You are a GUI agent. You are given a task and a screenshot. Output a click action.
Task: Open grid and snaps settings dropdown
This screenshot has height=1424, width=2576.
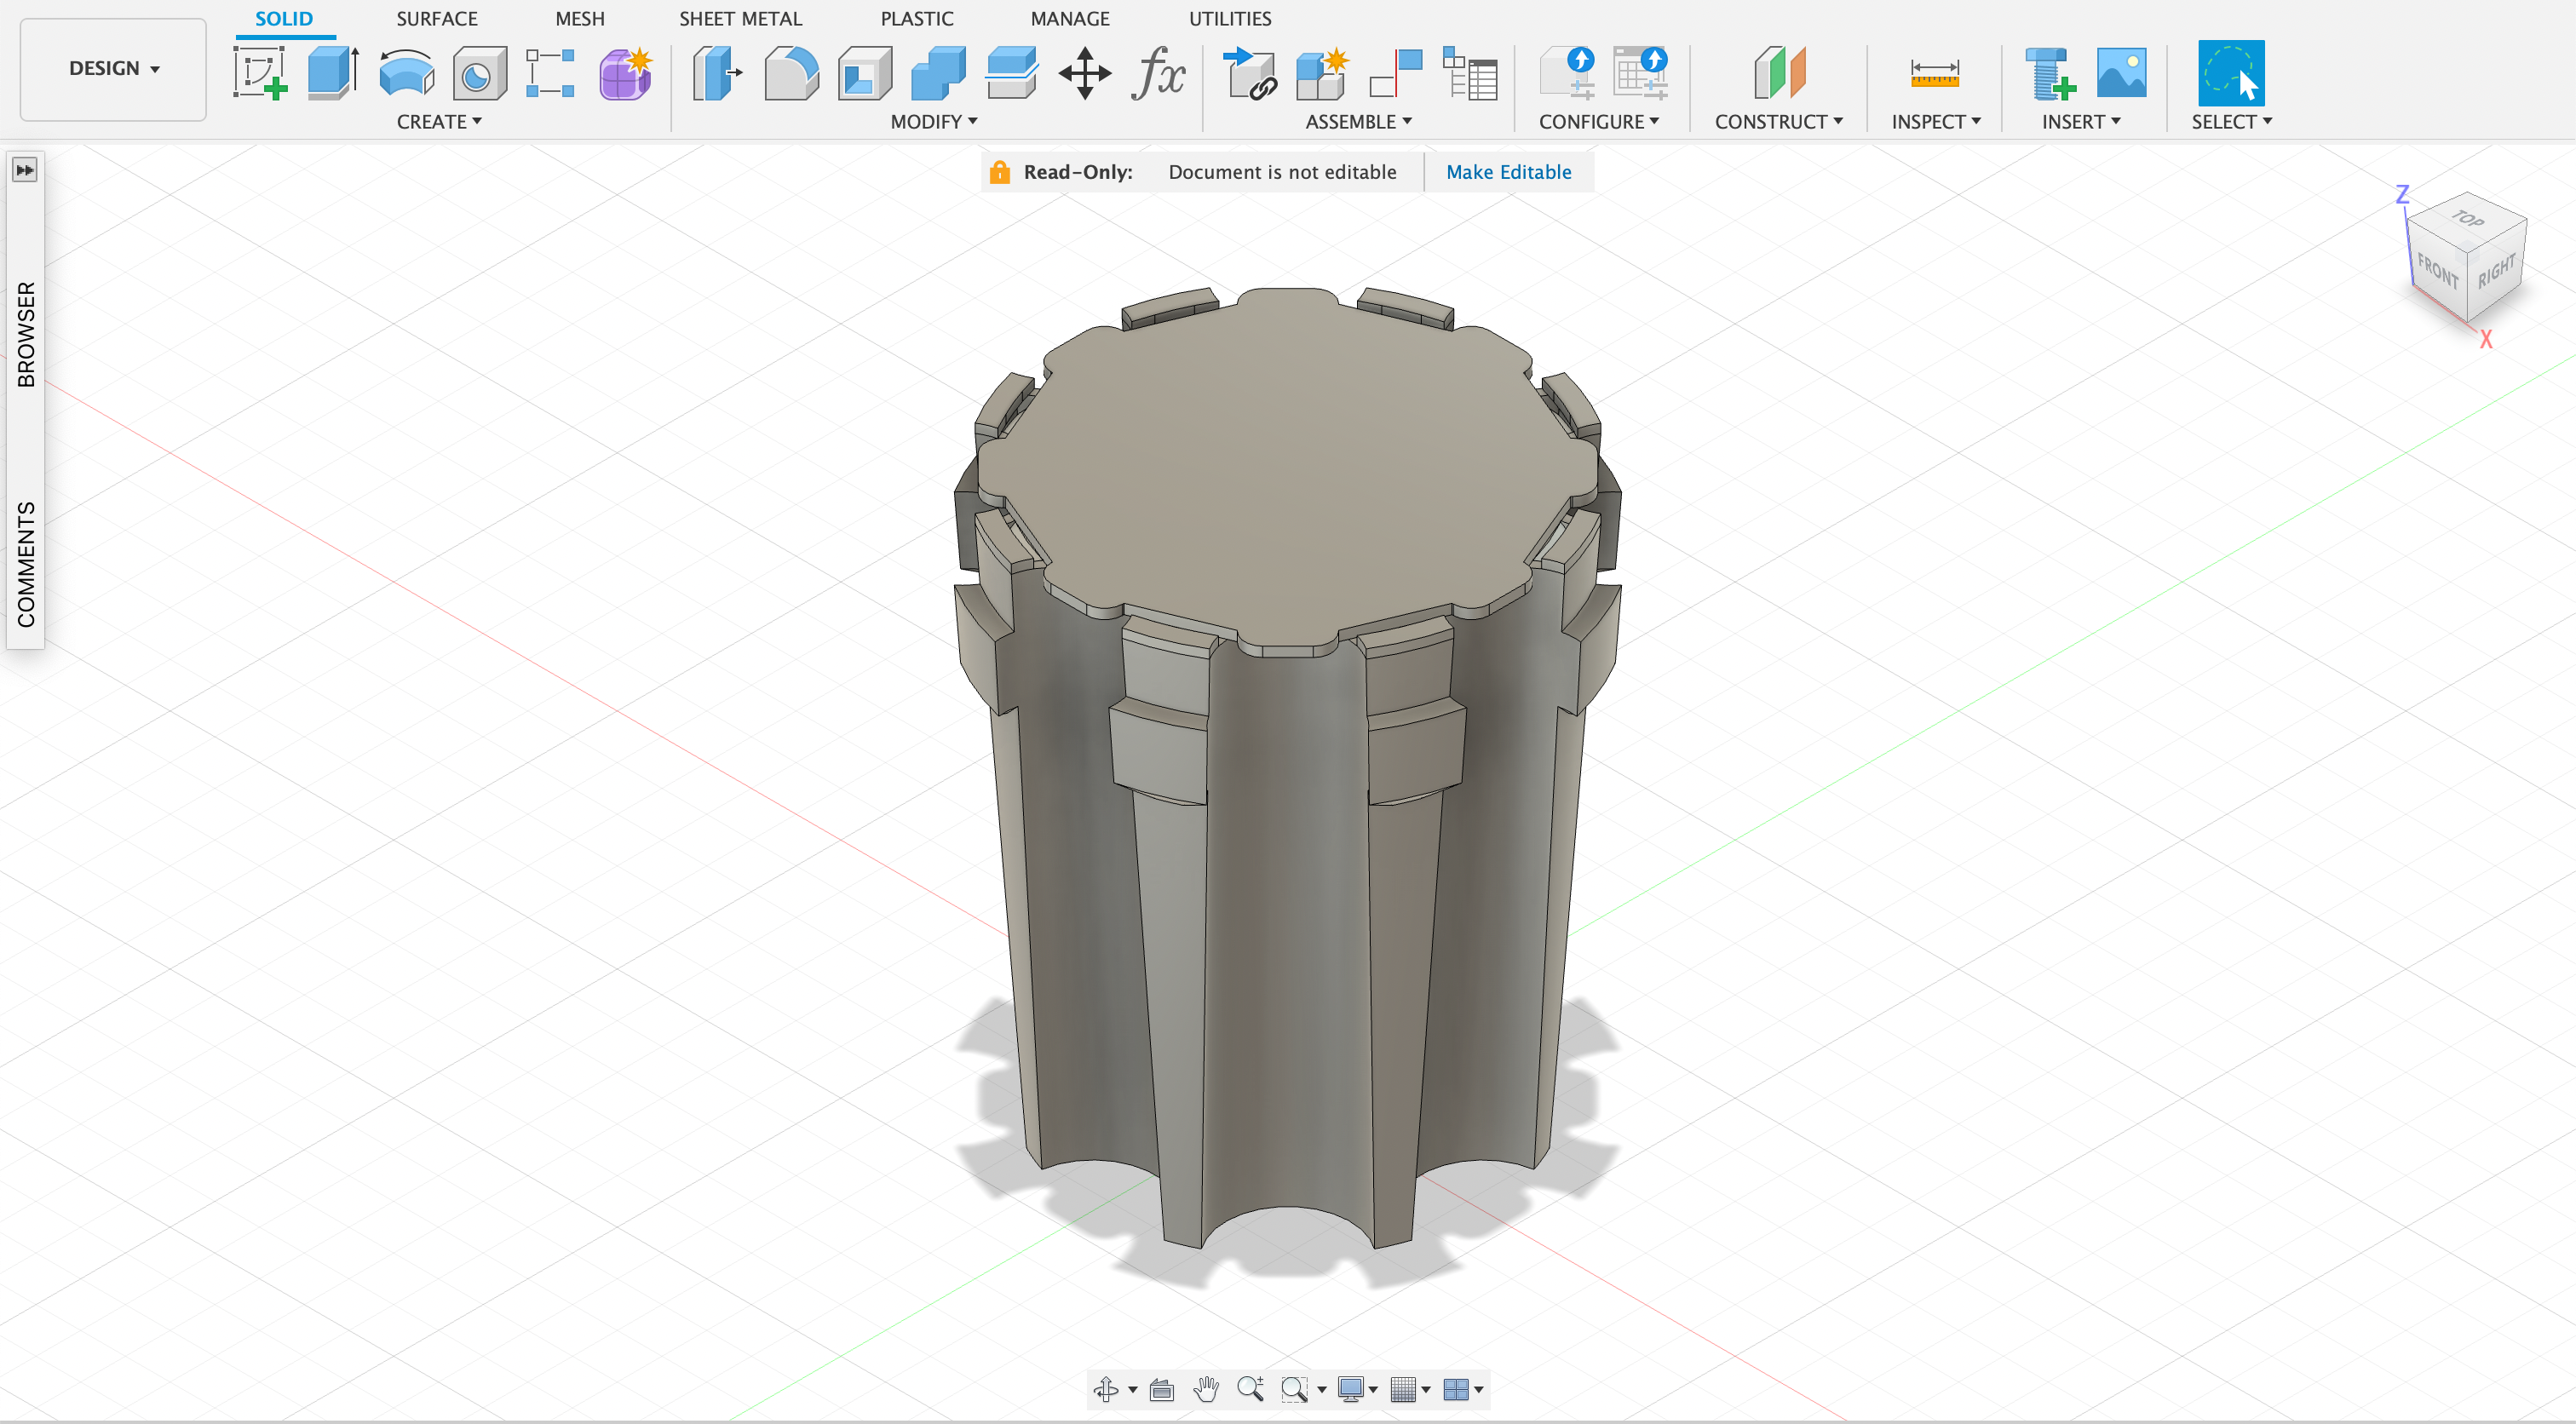(1410, 1389)
